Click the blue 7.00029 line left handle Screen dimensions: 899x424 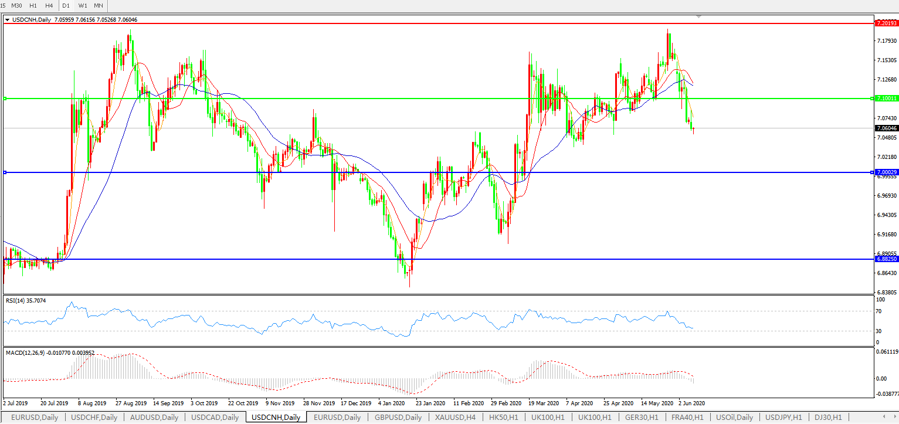pyautogui.click(x=5, y=172)
